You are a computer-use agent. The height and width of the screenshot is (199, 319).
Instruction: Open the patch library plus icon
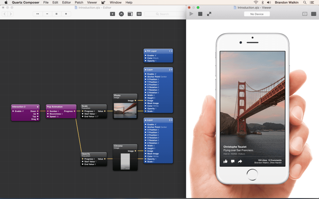(112, 14)
